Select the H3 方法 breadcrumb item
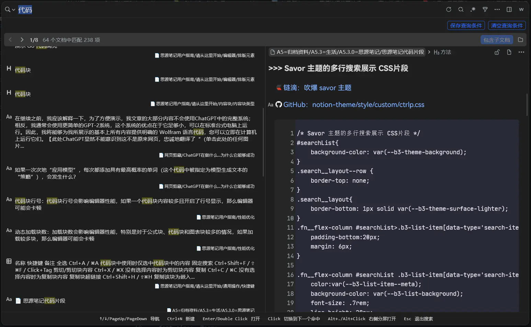 442,52
